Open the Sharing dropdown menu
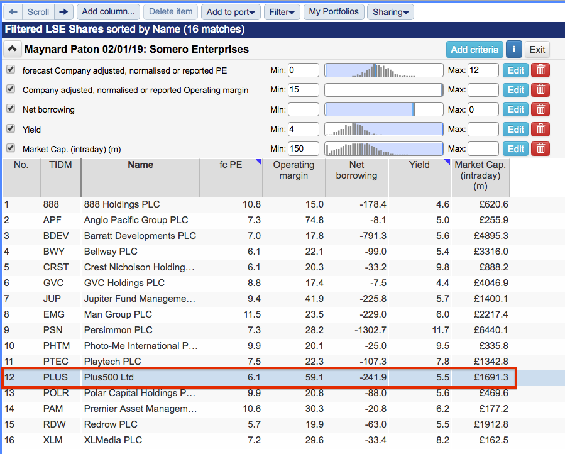The width and height of the screenshot is (565, 454). 391,12
